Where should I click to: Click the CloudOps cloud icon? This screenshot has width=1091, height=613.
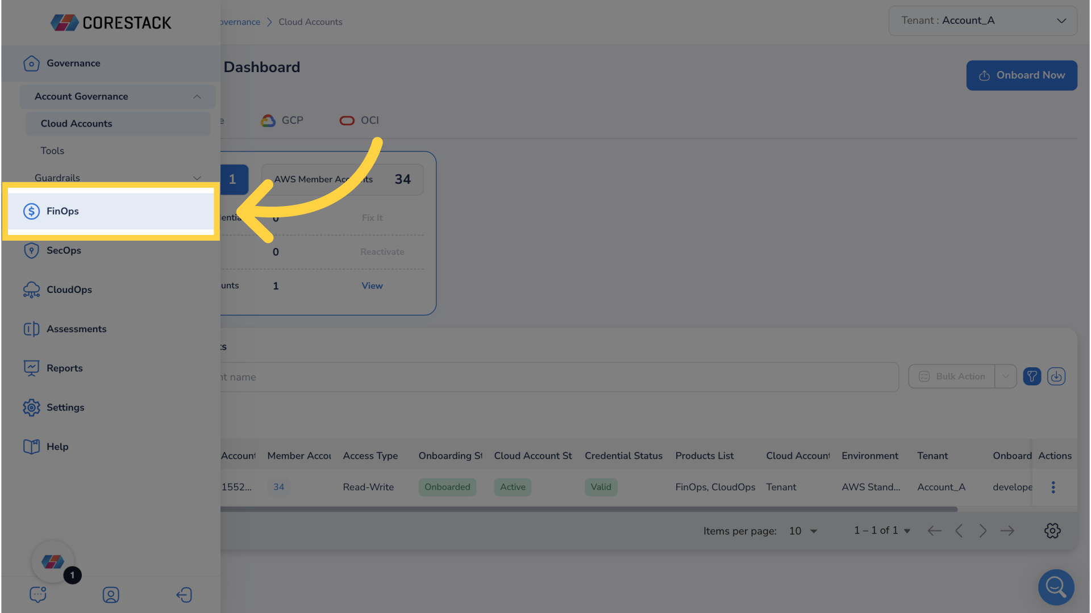[x=31, y=289]
